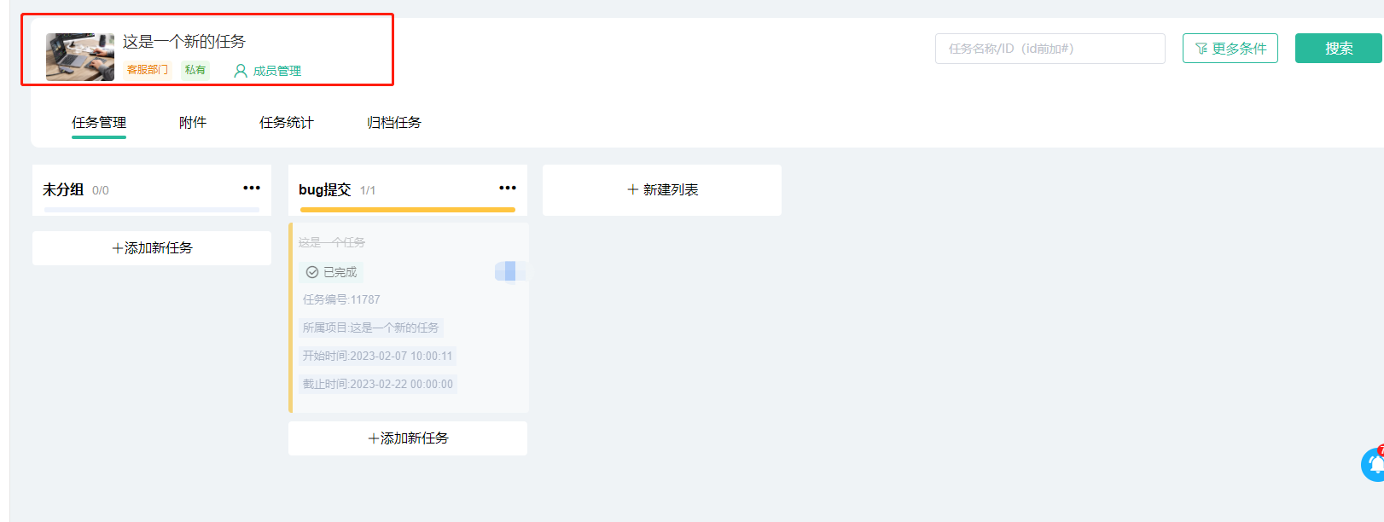Open 成员管理 member management link
The image size is (1384, 522).
coord(268,71)
